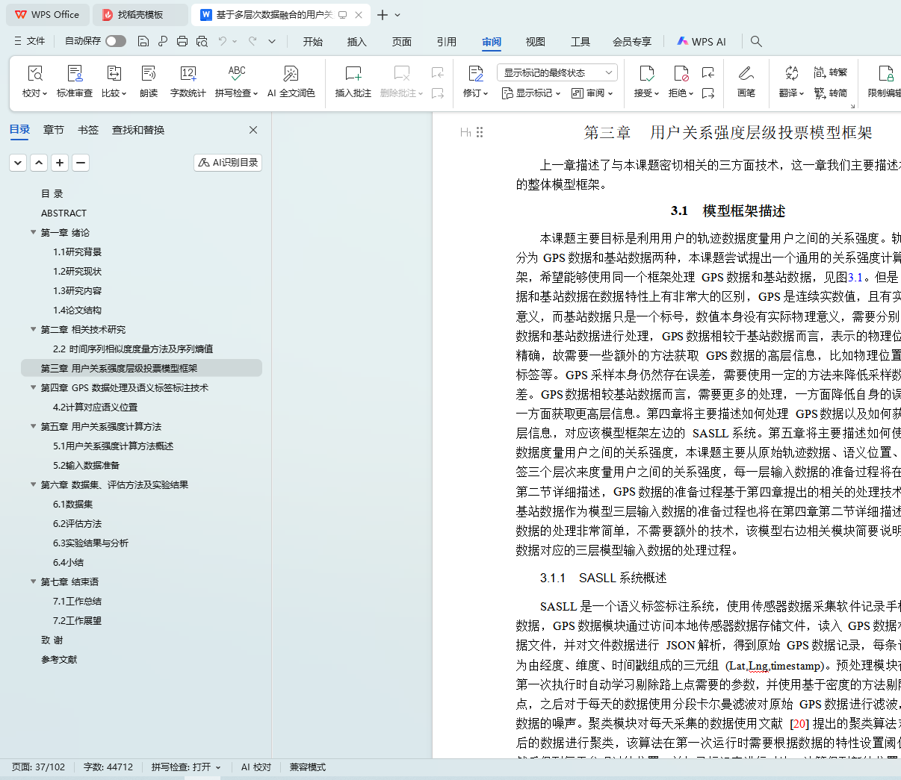This screenshot has height=780, width=901.
Task: Click the search magnifier icon in menu bar
Action: point(756,42)
